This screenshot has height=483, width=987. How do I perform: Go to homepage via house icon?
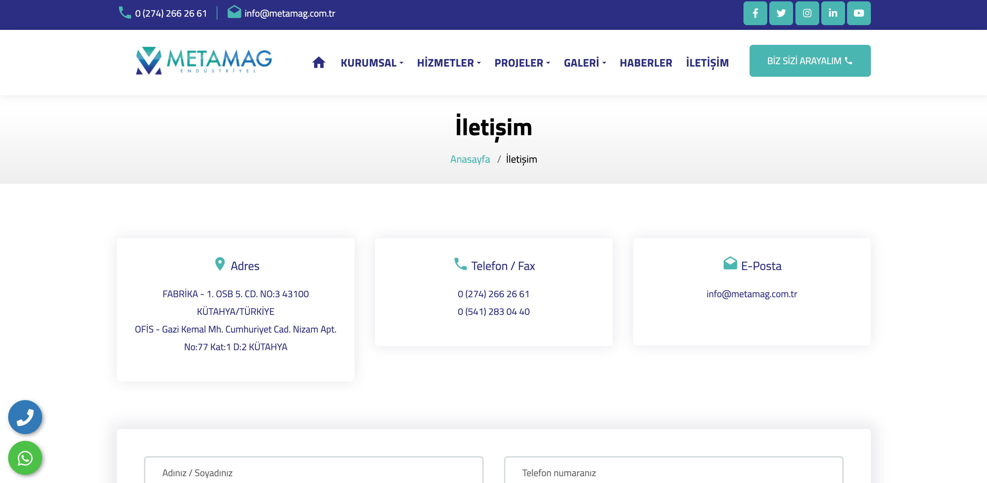coord(318,62)
